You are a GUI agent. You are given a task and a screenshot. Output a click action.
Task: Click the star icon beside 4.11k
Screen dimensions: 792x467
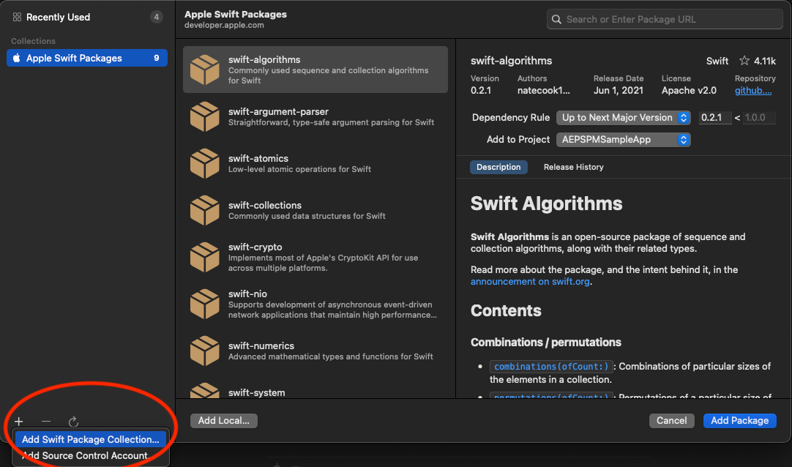pos(744,61)
